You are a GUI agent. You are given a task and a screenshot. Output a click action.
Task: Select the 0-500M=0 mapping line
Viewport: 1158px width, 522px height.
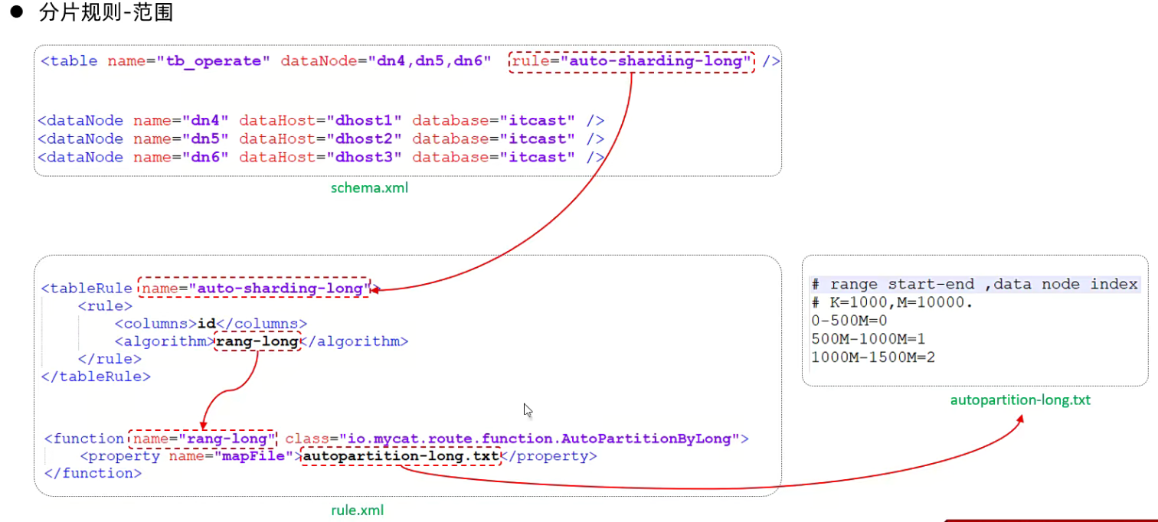(x=849, y=321)
